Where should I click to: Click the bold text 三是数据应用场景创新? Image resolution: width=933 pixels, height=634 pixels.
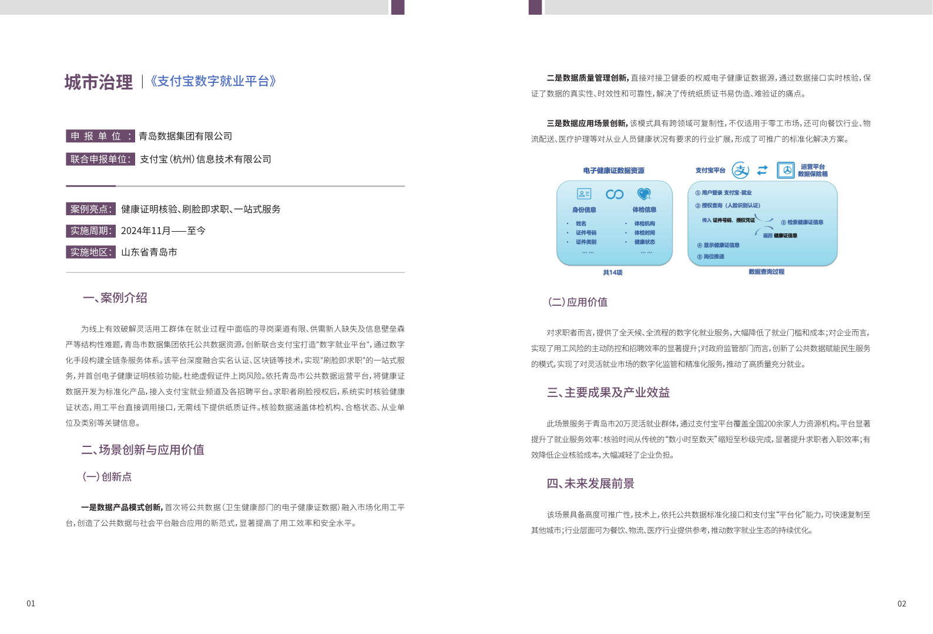click(x=587, y=124)
